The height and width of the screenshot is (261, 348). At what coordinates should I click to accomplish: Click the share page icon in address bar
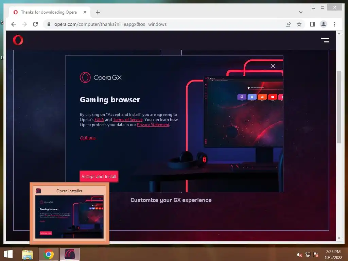pos(288,24)
